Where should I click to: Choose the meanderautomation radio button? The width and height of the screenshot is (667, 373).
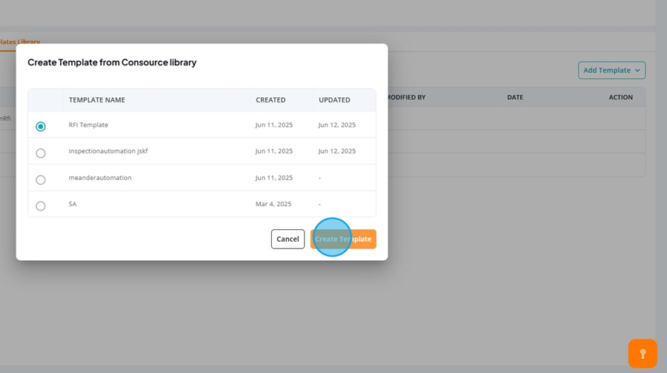(41, 179)
